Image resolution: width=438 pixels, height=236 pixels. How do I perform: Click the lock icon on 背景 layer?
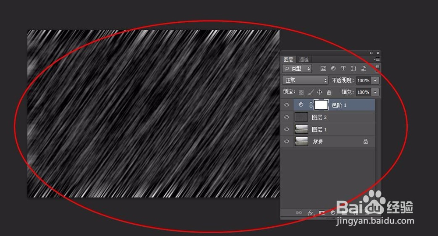coord(365,141)
